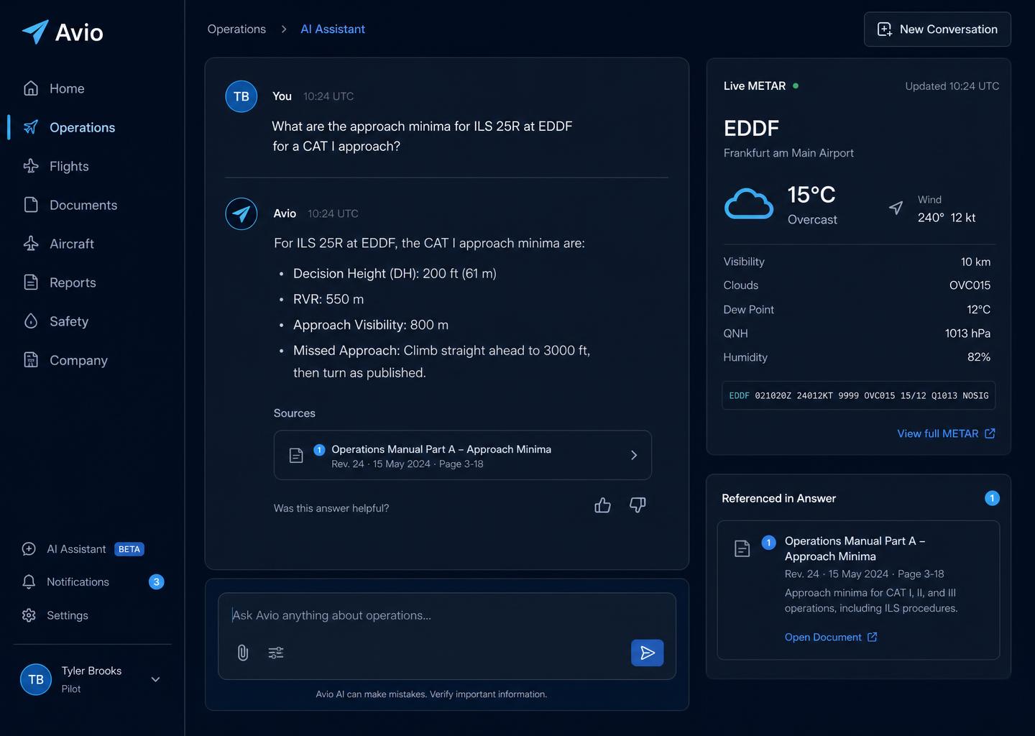Click the Avio paper plane logo
The height and width of the screenshot is (736, 1035).
tap(35, 32)
